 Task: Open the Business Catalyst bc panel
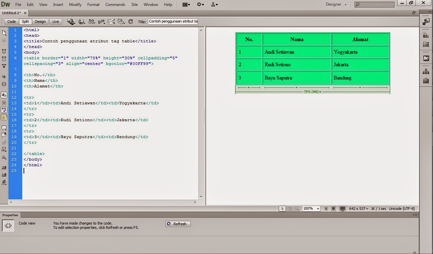click(426, 58)
